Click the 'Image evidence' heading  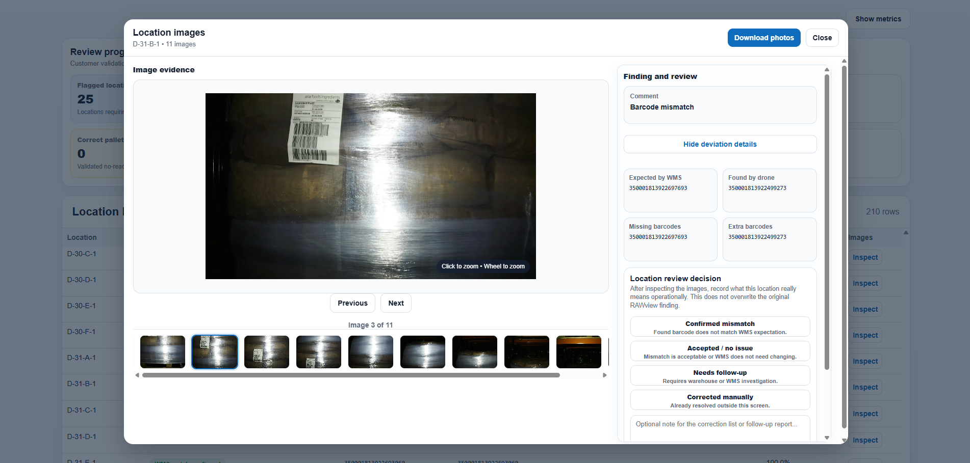[x=164, y=70]
